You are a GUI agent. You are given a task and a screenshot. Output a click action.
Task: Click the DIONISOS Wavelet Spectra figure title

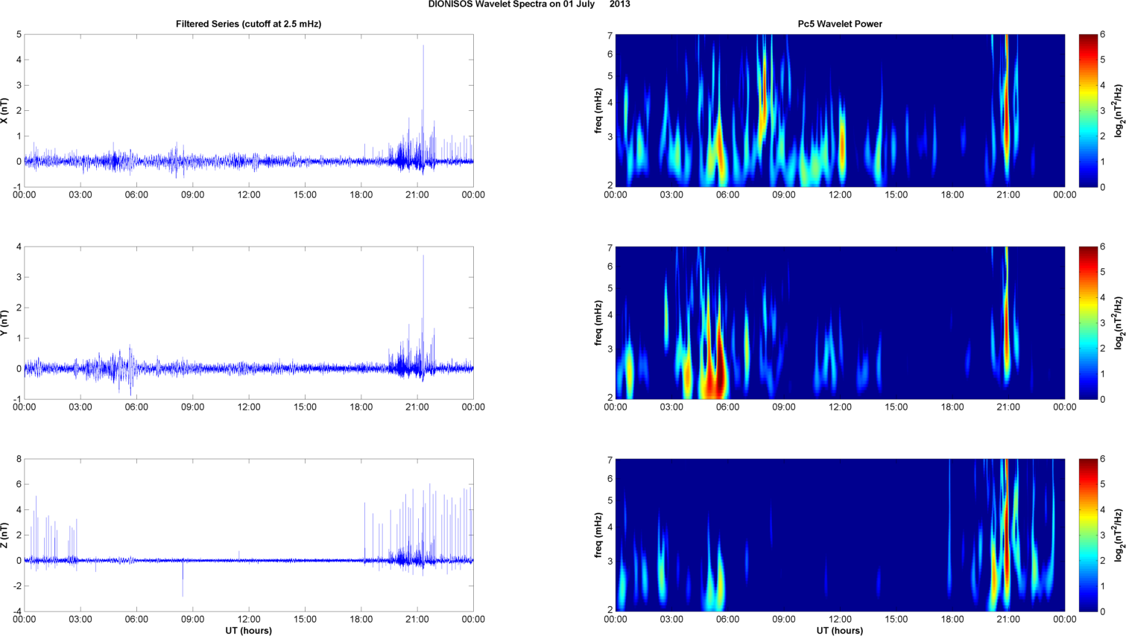[529, 4]
